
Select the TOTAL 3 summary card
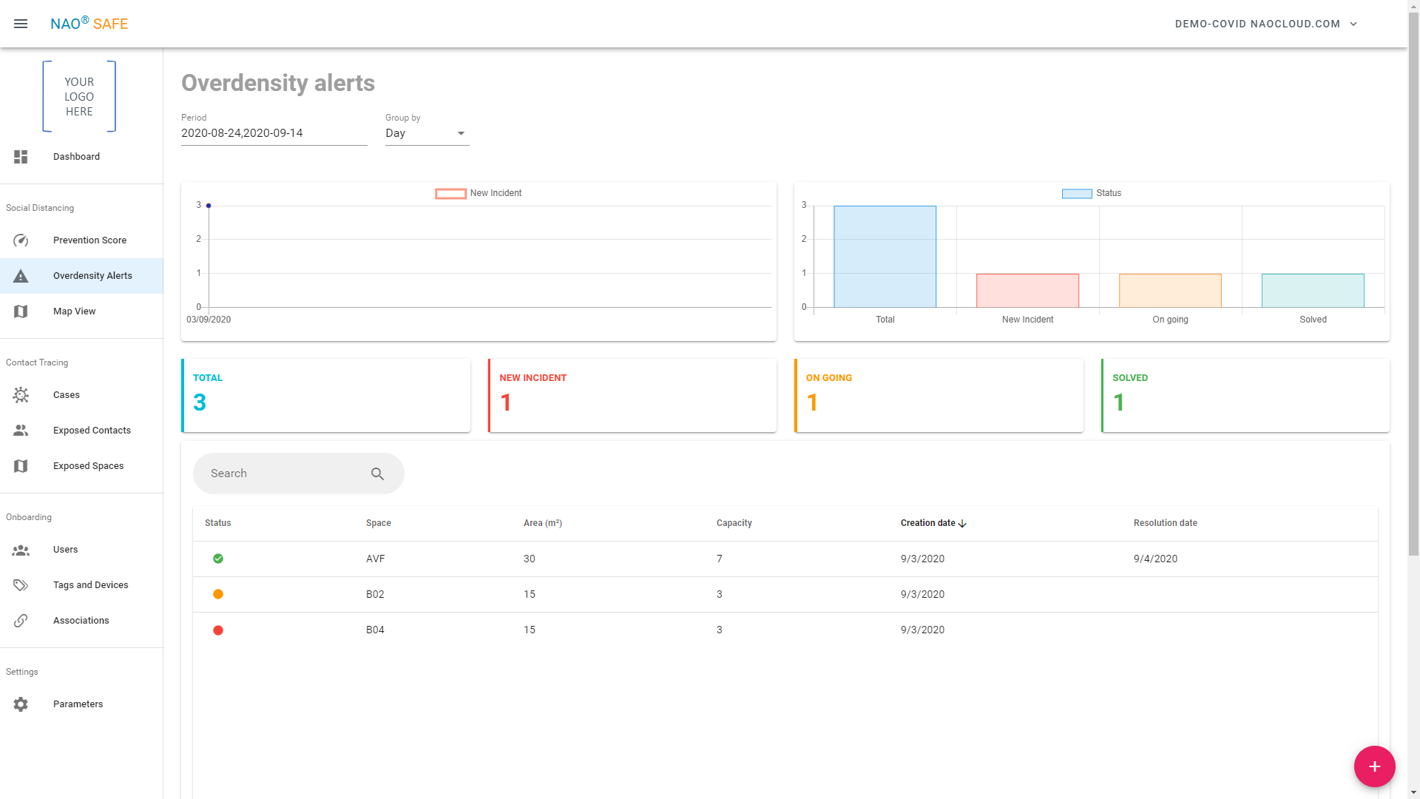[326, 396]
